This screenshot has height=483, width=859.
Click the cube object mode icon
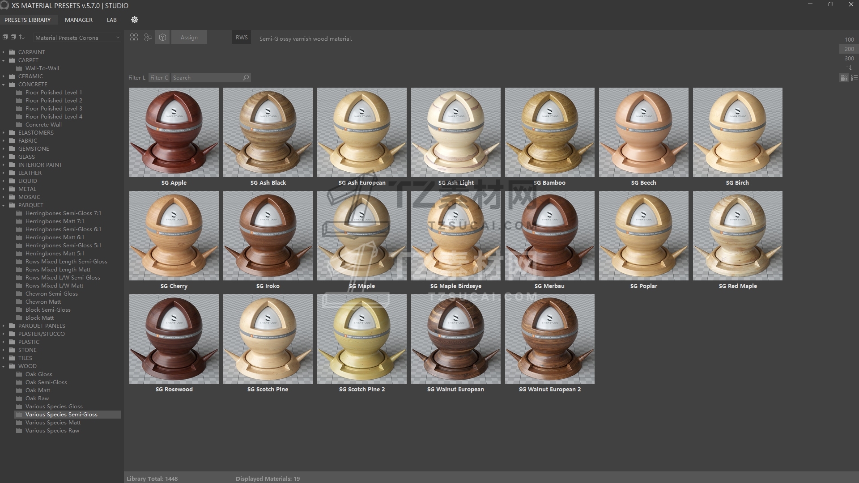162,38
